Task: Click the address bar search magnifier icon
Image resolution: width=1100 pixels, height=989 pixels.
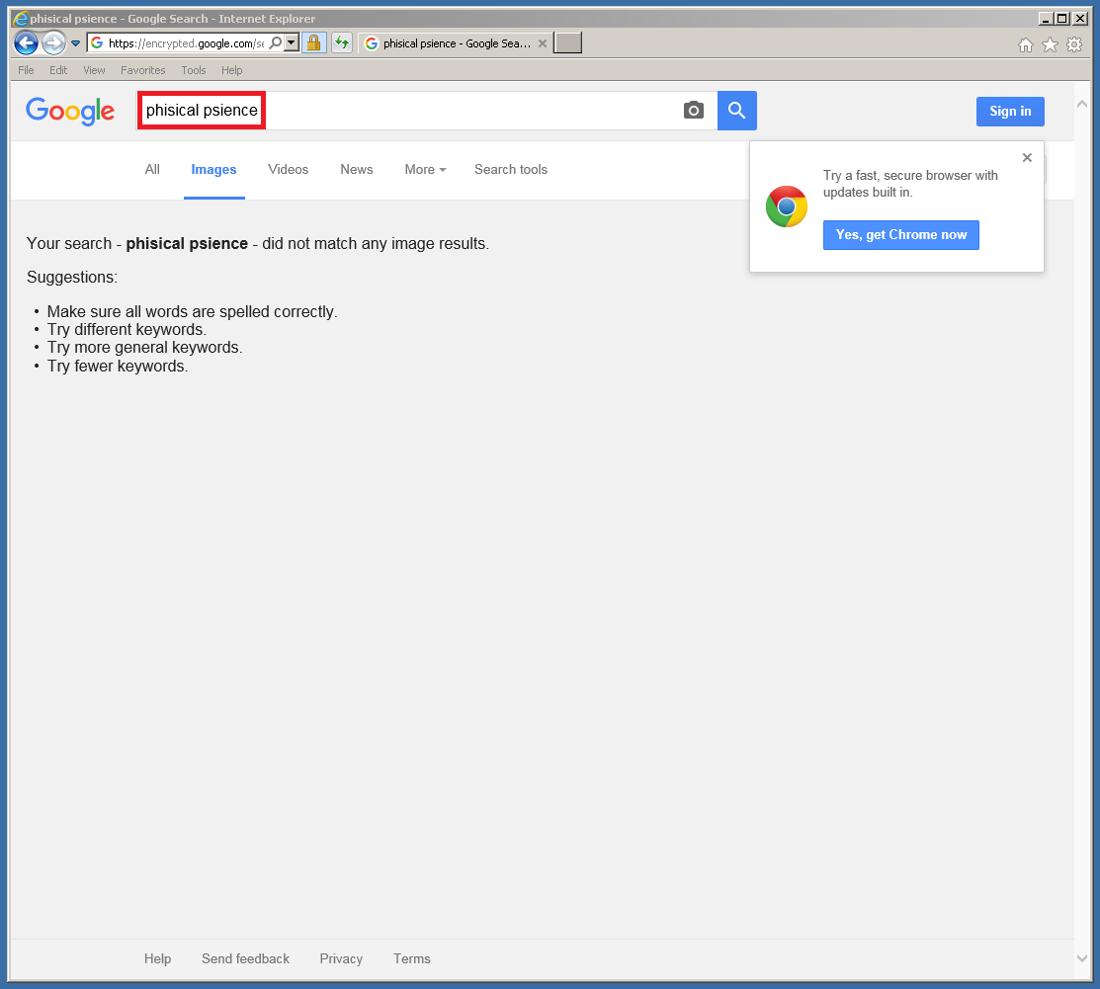Action: [x=276, y=42]
